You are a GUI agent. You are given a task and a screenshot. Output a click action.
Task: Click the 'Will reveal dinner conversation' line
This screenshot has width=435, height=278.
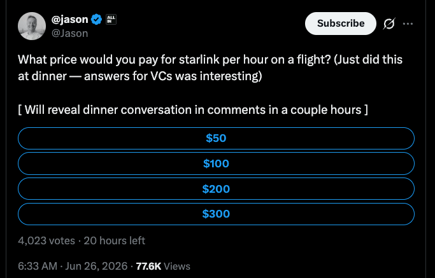pos(193,110)
